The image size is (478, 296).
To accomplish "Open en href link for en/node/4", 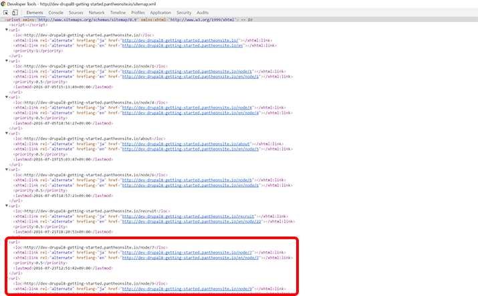I will pos(191,113).
